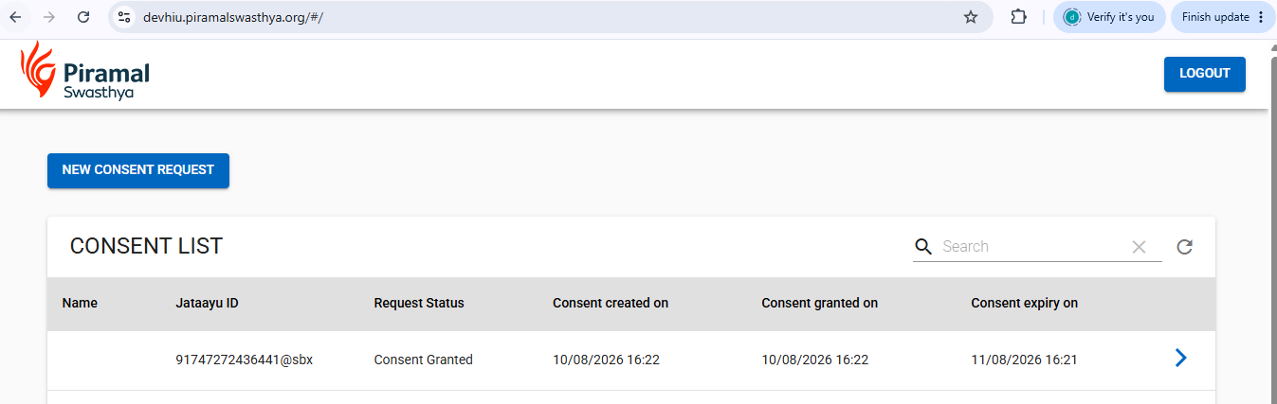Click the browser back arrow

tap(15, 17)
